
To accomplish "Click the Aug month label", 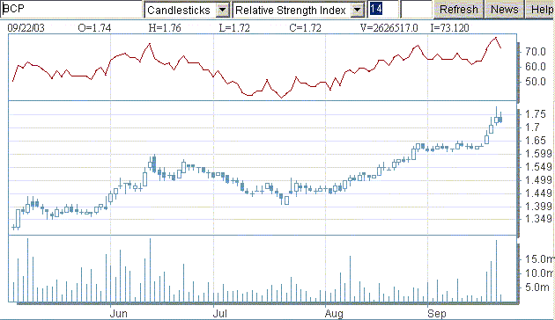I will pyautogui.click(x=334, y=314).
